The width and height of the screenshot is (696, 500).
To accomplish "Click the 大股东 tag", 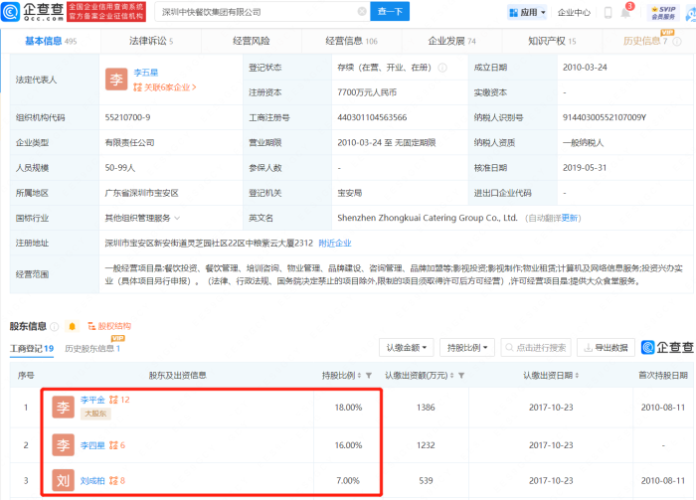I will (x=95, y=414).
